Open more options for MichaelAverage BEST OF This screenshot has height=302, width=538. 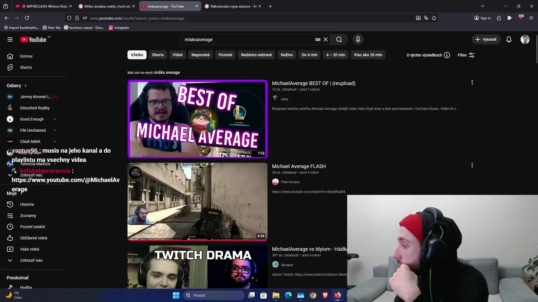[x=472, y=83]
